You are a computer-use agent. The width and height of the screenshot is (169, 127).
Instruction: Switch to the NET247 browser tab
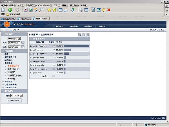pyautogui.click(x=8, y=19)
